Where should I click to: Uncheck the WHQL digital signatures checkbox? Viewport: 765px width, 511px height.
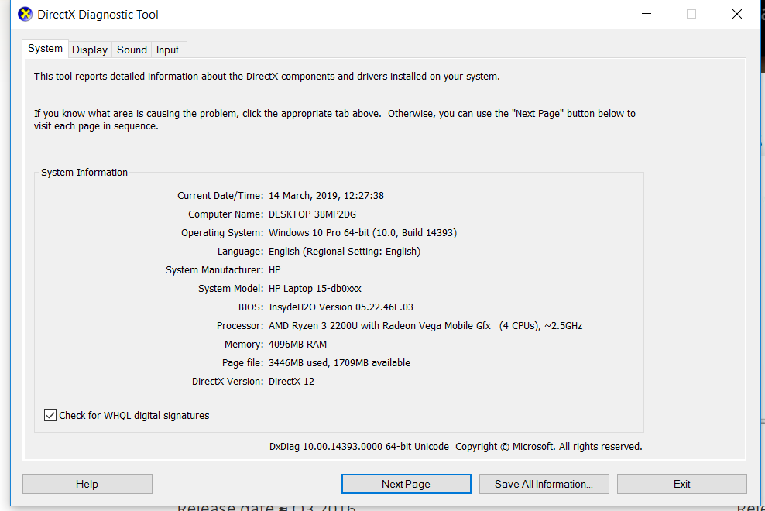click(50, 415)
